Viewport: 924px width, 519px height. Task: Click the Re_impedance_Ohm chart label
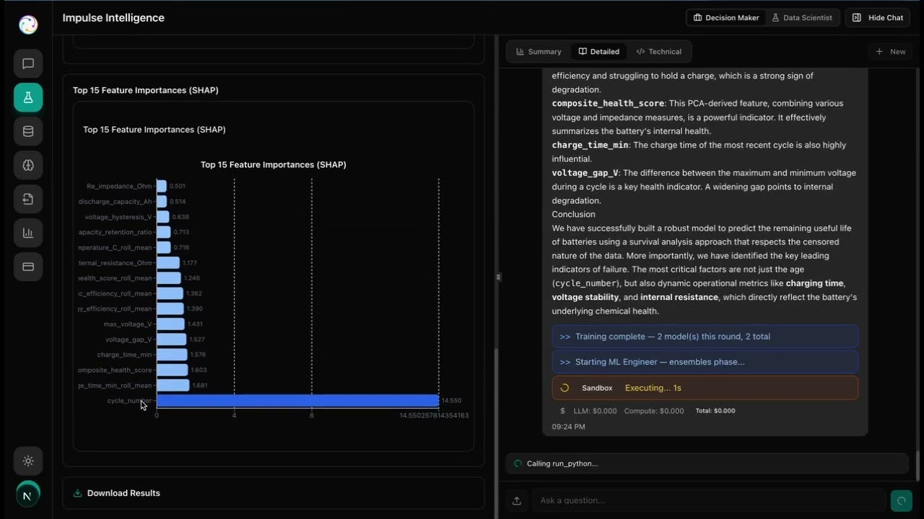click(120, 186)
